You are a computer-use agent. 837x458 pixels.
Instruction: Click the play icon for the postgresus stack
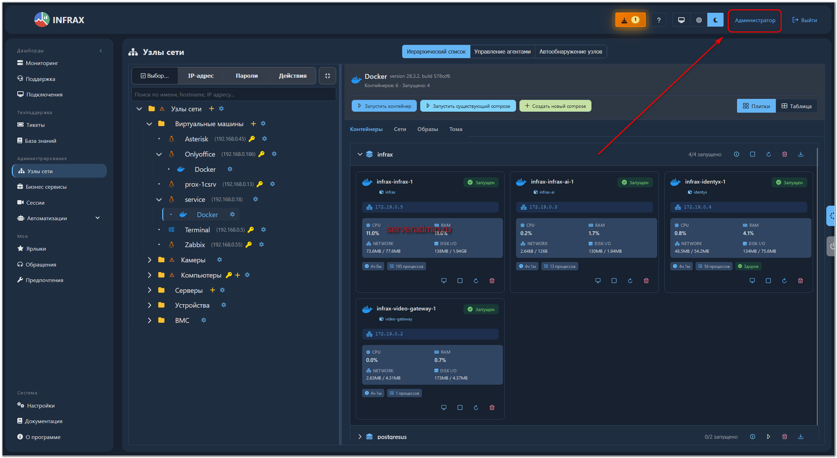(x=768, y=437)
